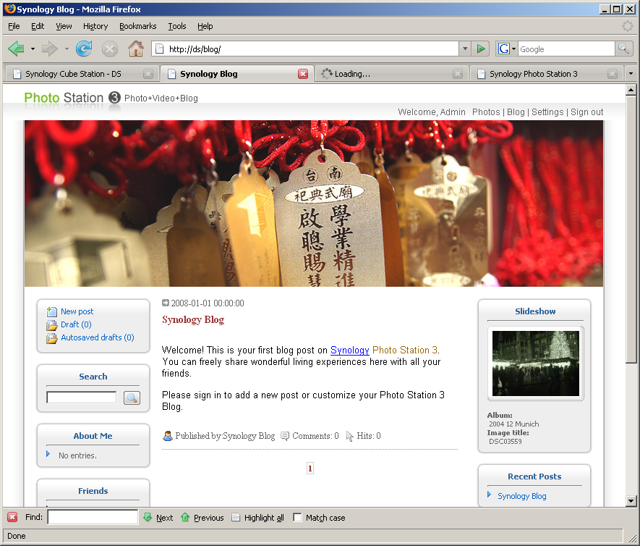Image resolution: width=640 pixels, height=546 pixels.
Task: Open the Tools menu
Action: pos(177,26)
